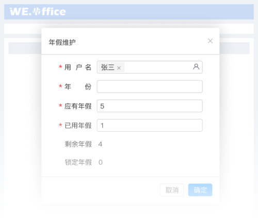The width and height of the screenshot is (258, 224).
Task: Confirm with the 确定 button
Action: point(200,190)
